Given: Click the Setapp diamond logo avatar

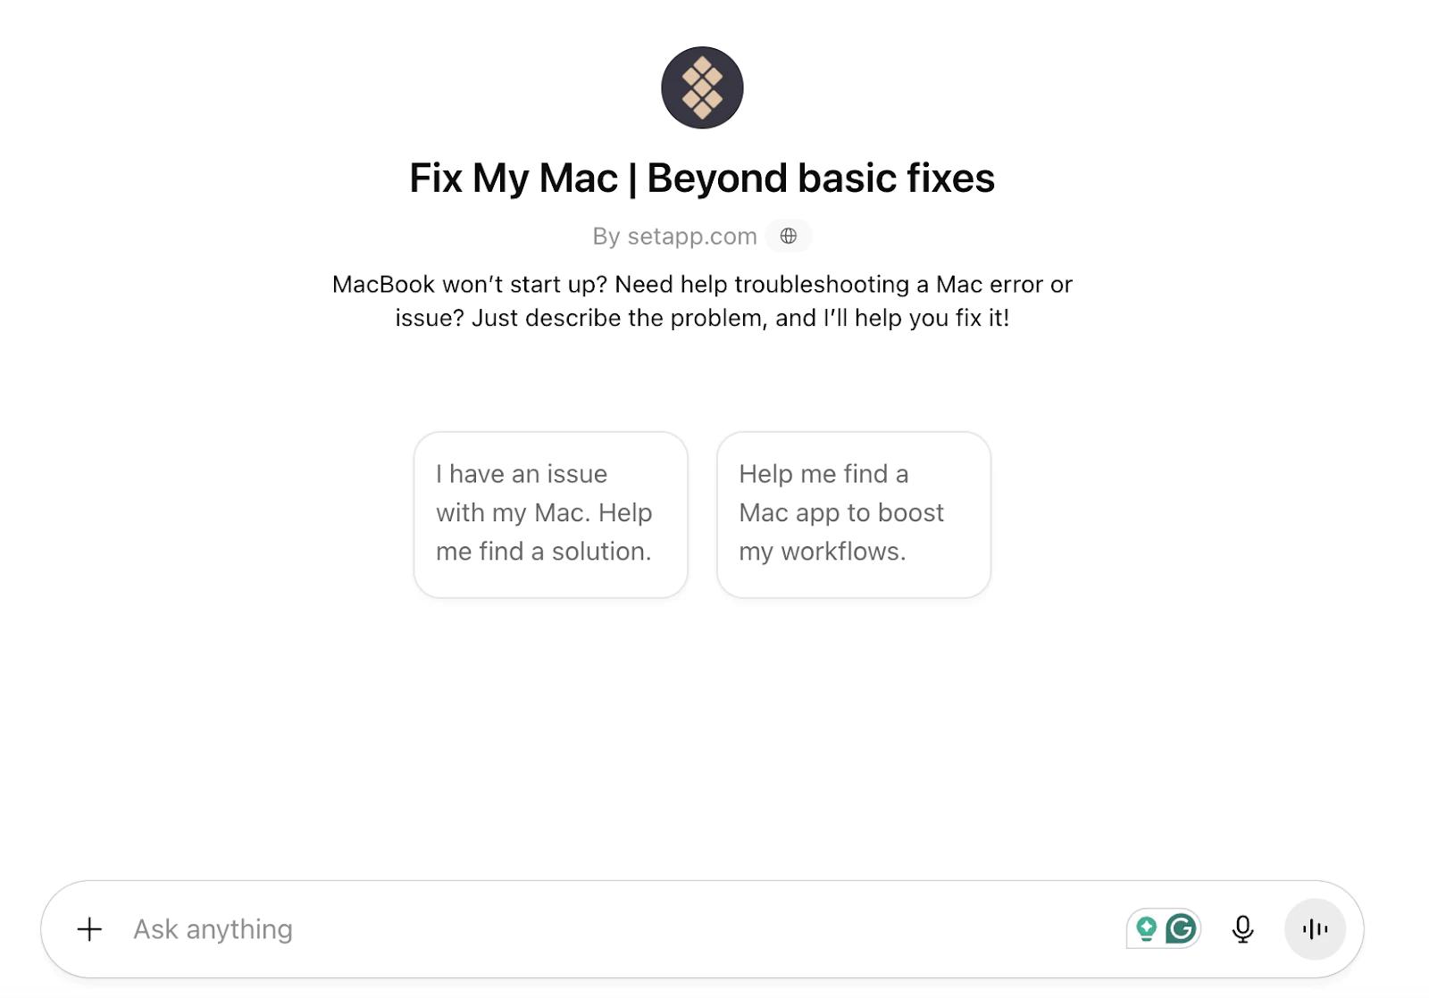Looking at the screenshot, I should coord(702,87).
